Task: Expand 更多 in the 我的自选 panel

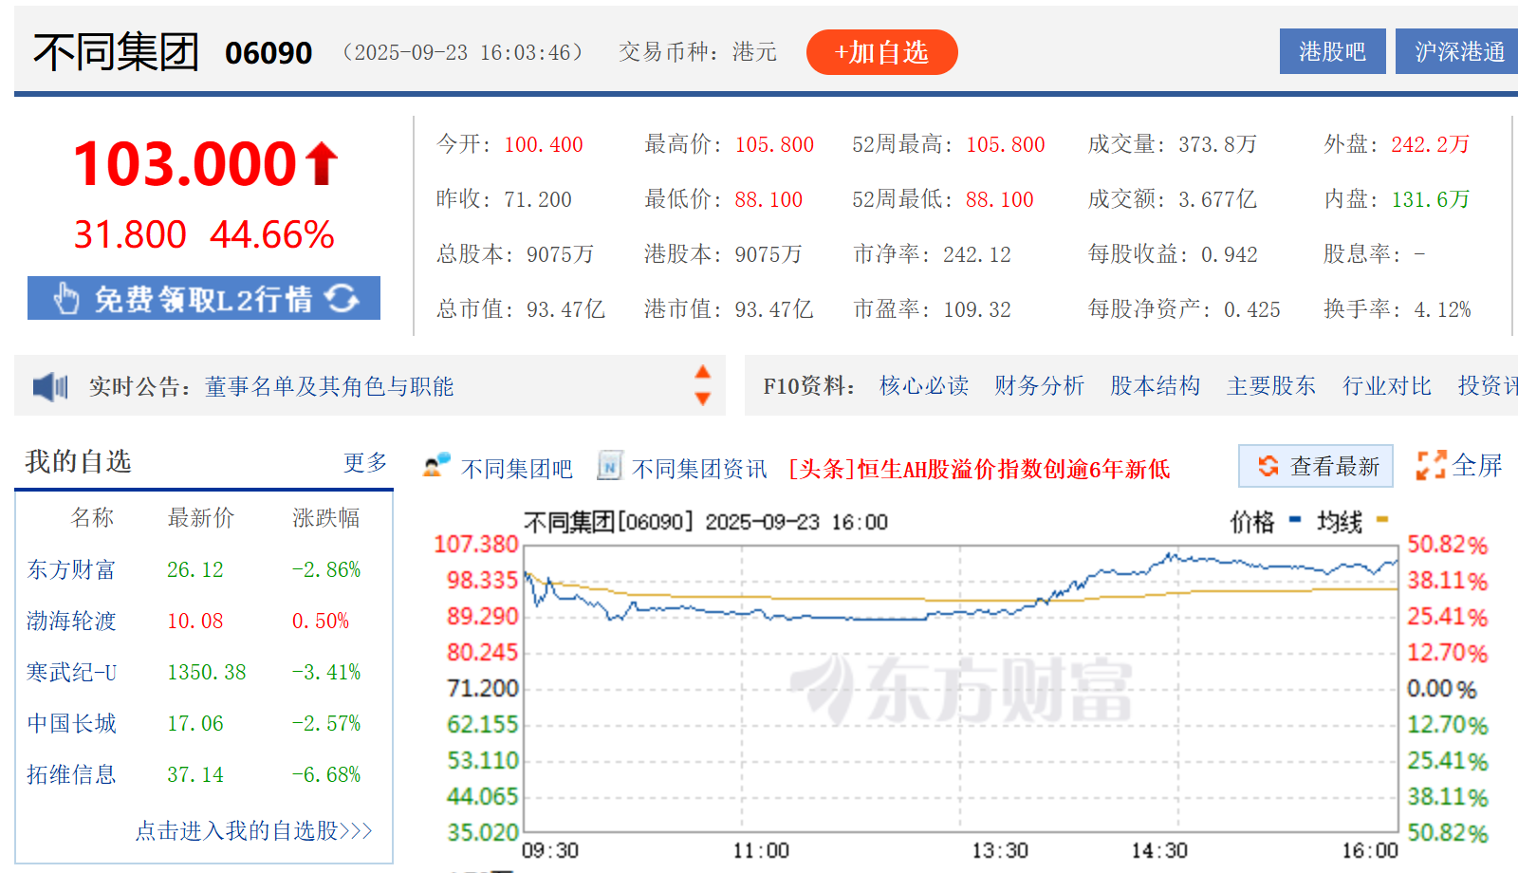Action: point(365,461)
